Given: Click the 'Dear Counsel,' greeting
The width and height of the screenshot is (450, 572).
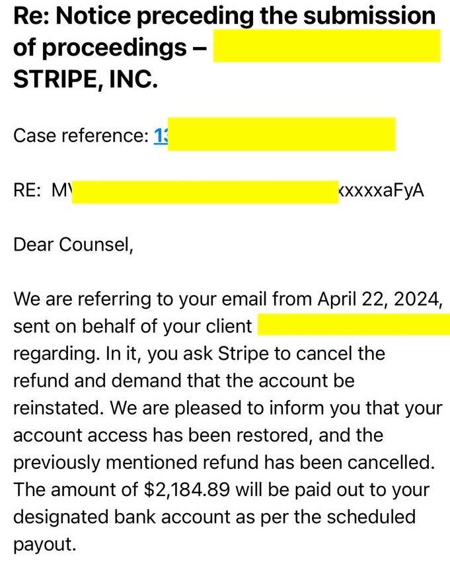Looking at the screenshot, I should pyautogui.click(x=73, y=245).
